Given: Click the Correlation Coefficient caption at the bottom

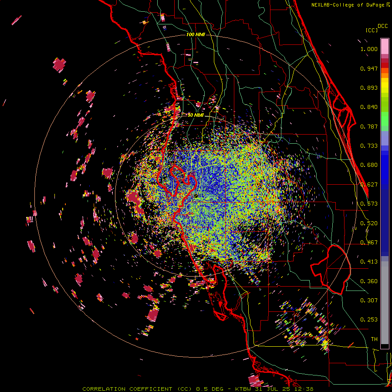Looking at the screenshot, I should (198, 389).
